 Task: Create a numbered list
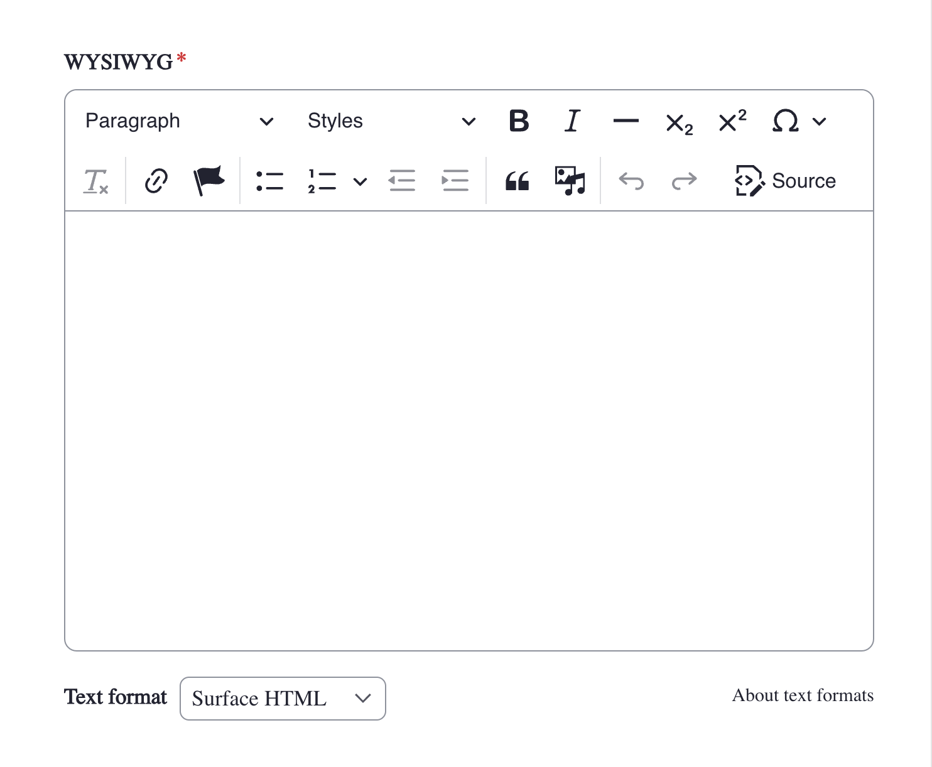pyautogui.click(x=322, y=181)
